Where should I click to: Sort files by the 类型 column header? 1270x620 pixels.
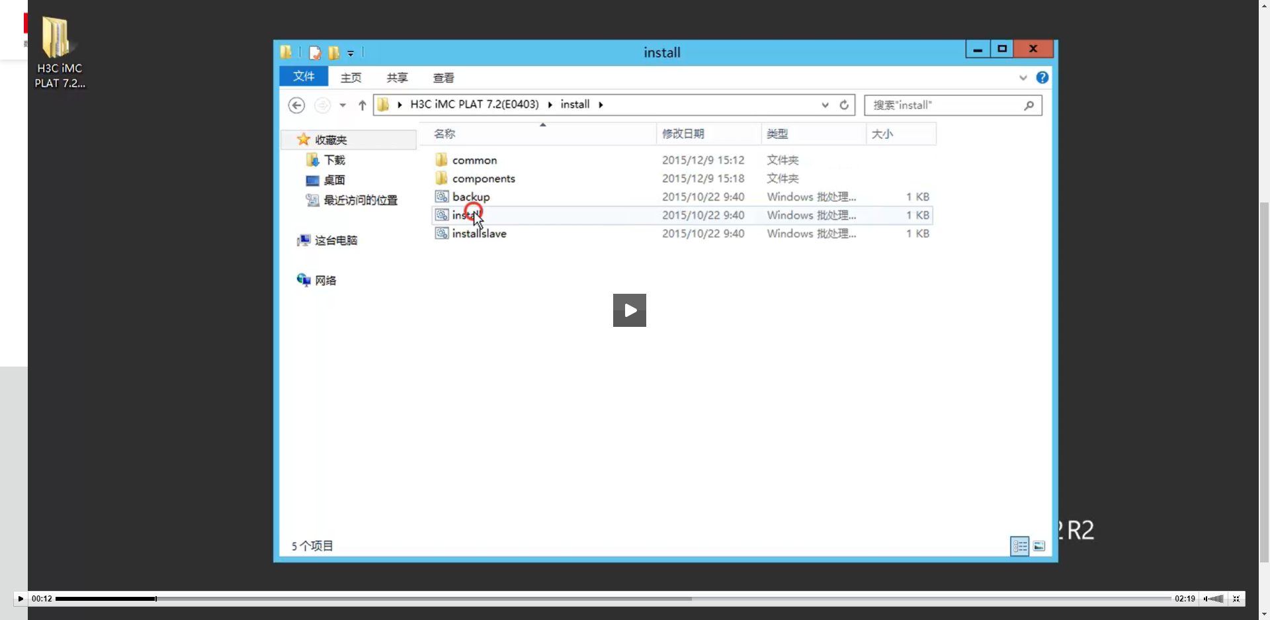(x=814, y=134)
